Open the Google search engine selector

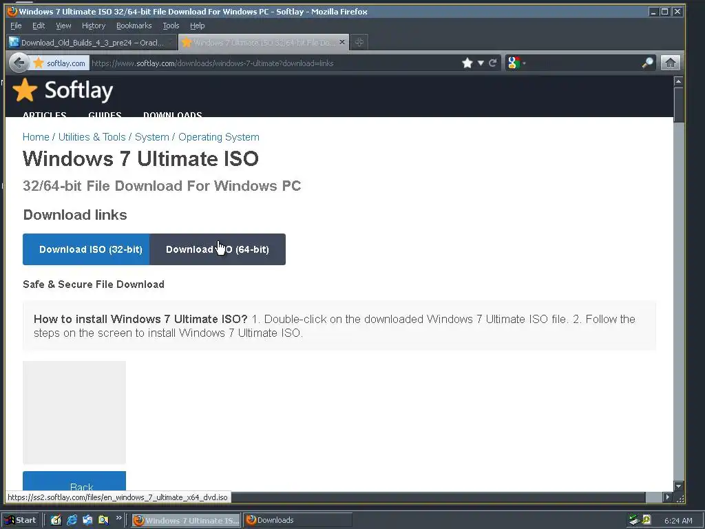pyautogui.click(x=516, y=63)
